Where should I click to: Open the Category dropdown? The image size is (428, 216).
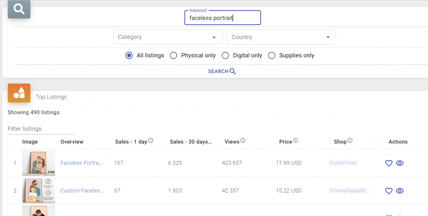pyautogui.click(x=168, y=37)
